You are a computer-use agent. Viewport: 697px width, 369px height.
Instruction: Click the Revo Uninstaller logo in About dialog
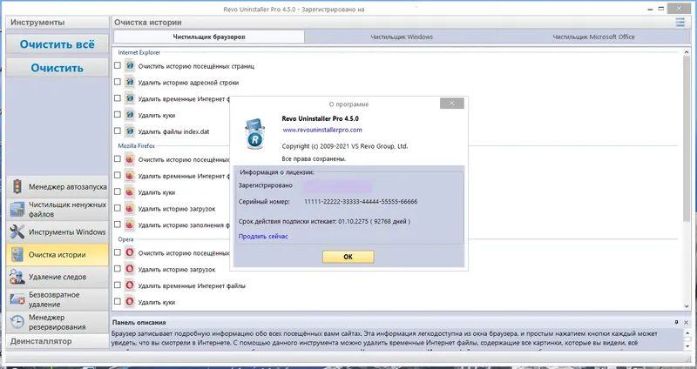point(254,134)
